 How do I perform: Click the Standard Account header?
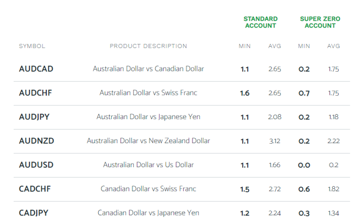[x=261, y=22]
